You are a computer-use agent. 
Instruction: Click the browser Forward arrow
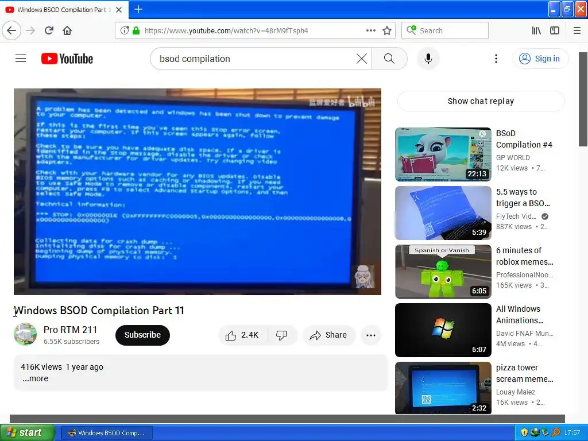pos(30,30)
